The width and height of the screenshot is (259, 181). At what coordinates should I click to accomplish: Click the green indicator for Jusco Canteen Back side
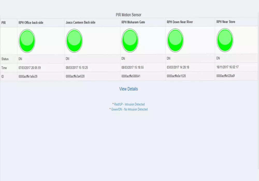click(74, 41)
